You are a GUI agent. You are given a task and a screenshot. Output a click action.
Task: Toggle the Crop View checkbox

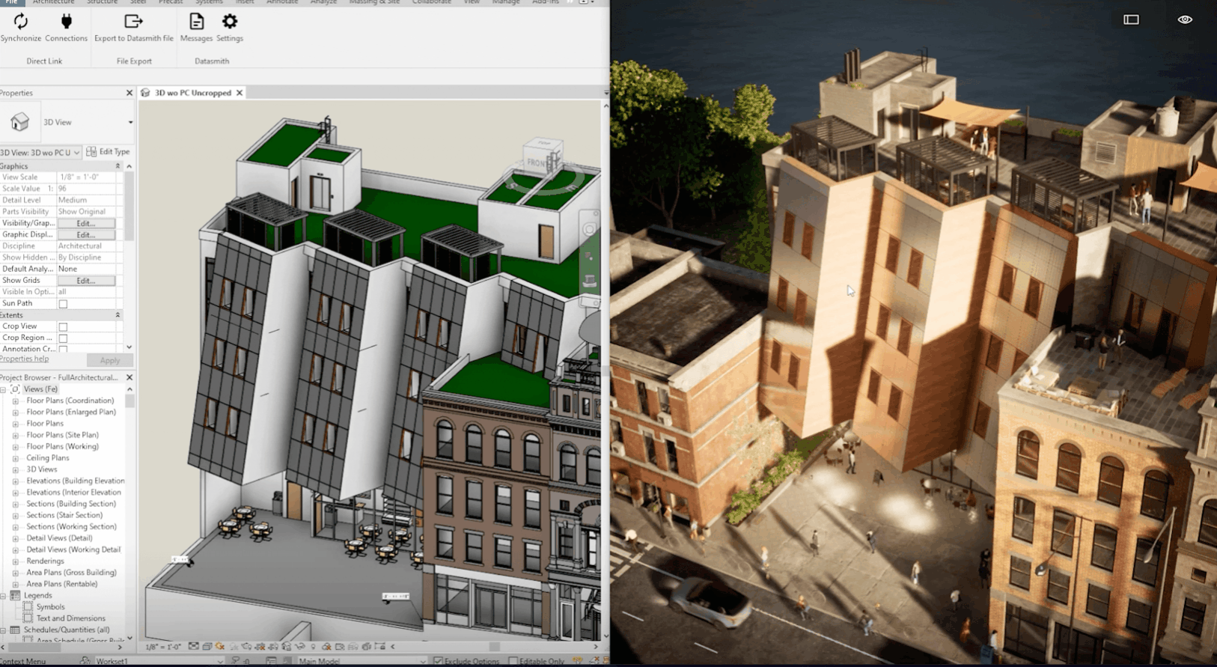pyautogui.click(x=63, y=327)
